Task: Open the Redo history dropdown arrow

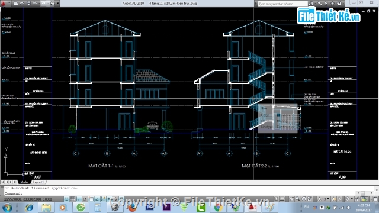Action: pyautogui.click(x=48, y=4)
